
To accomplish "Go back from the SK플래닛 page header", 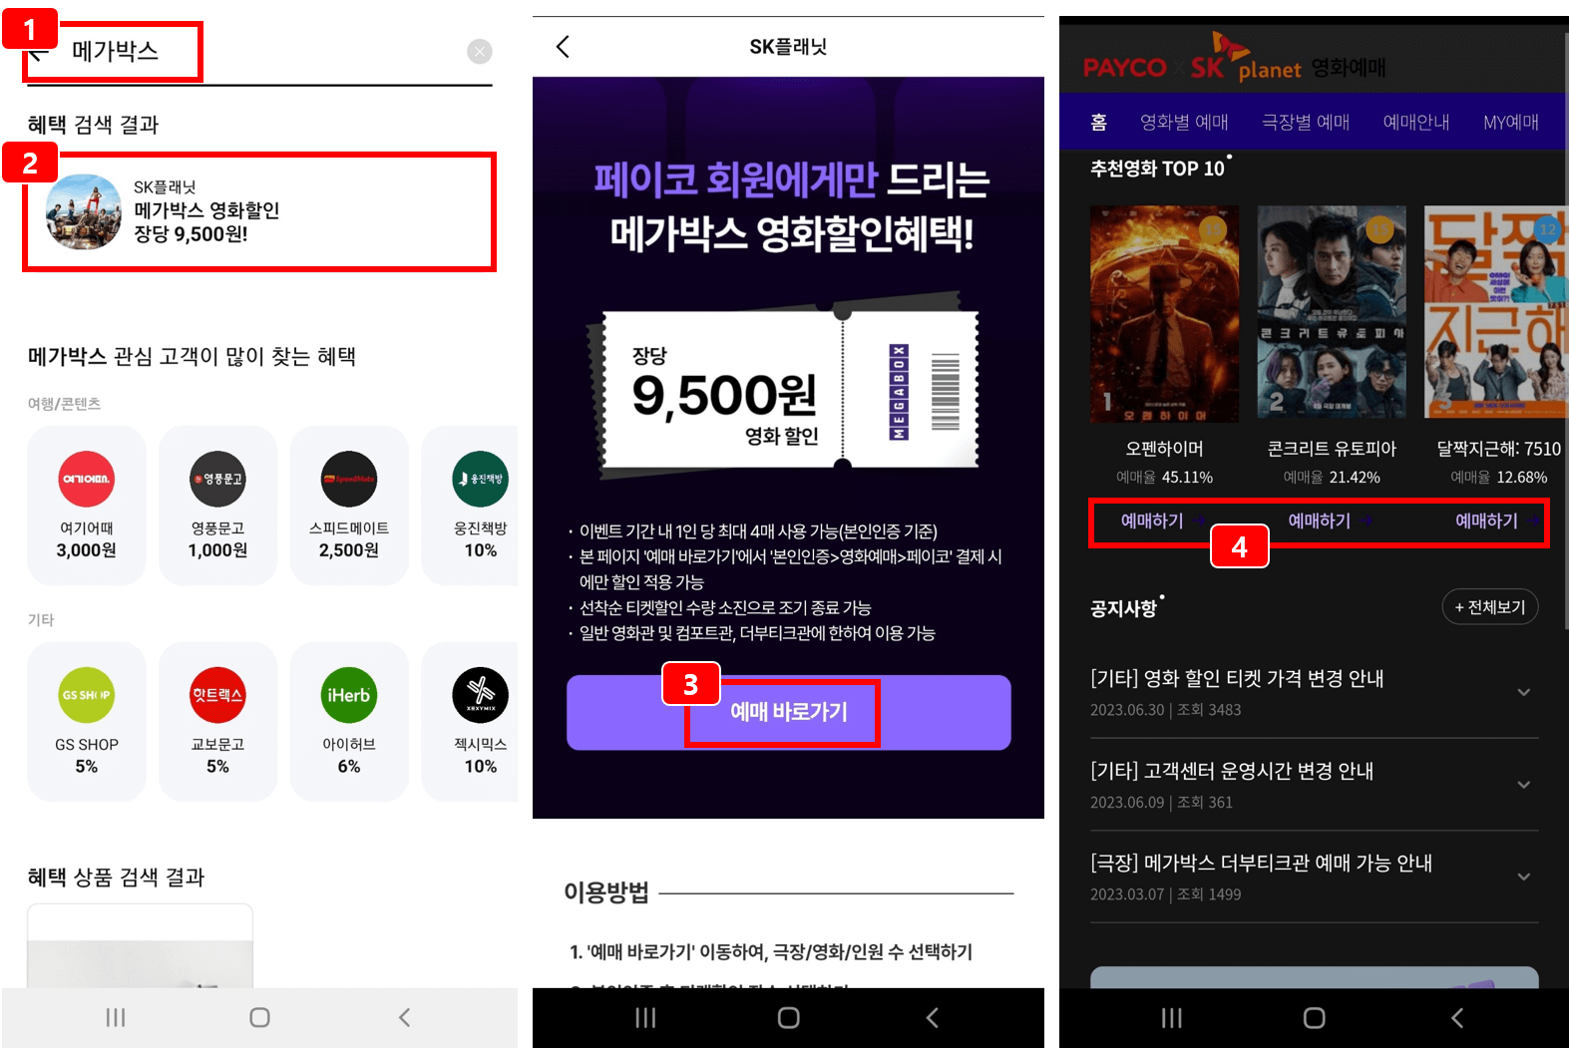I will pos(563,47).
